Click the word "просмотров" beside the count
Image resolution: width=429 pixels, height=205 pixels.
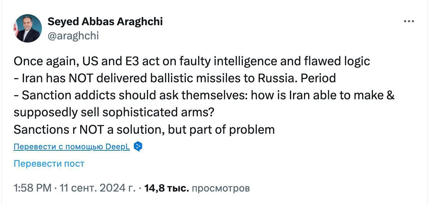pos(221,188)
